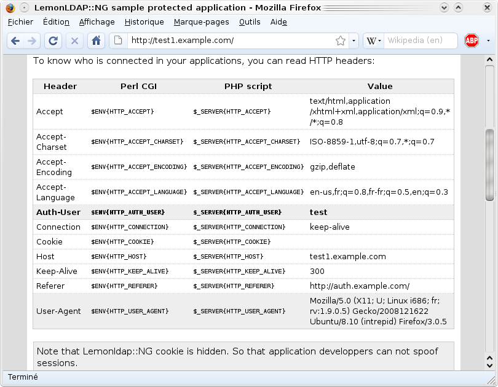Click the 'Terminé' status bar text
This screenshot has height=387, width=498.
(23, 377)
